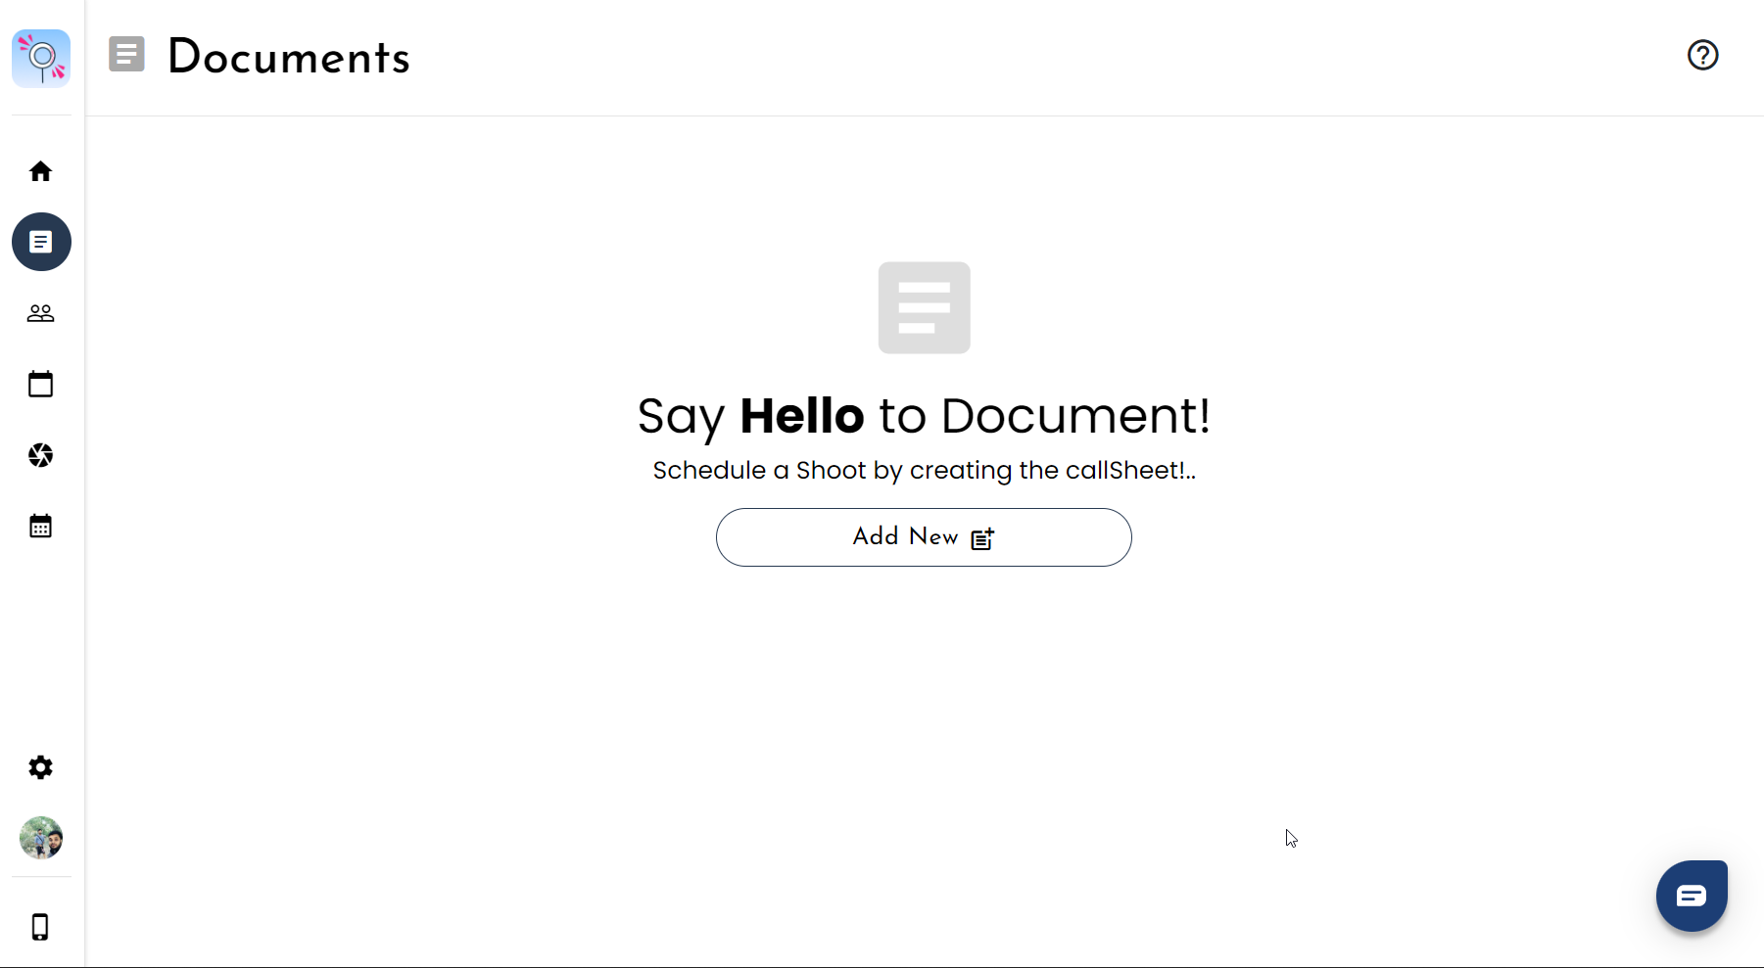Open the mobile app icon at sidebar bottom
This screenshot has height=968, width=1764.
(x=41, y=927)
